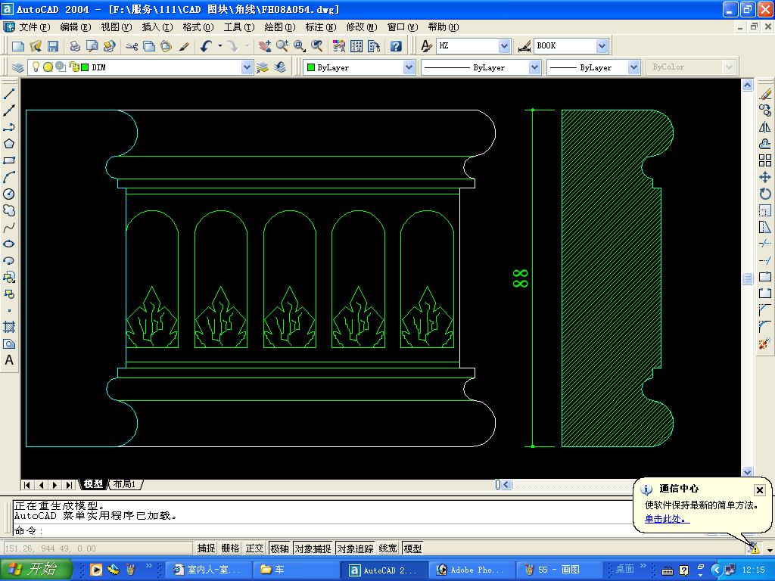Switch to the 布局1 layout tab
The image size is (775, 581).
coord(125,484)
